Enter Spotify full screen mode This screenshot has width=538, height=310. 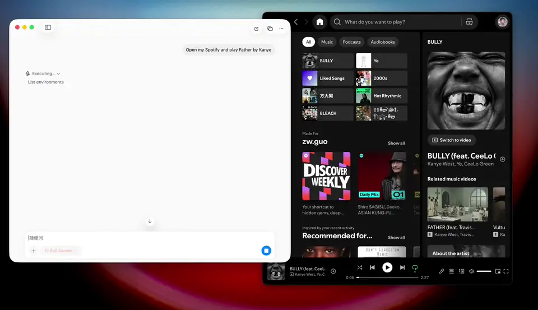pos(506,271)
